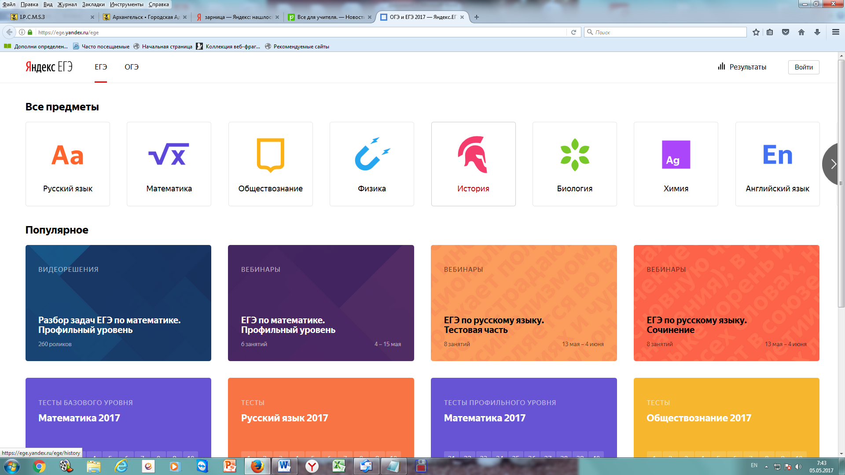Open the Журнал menu

67,4
